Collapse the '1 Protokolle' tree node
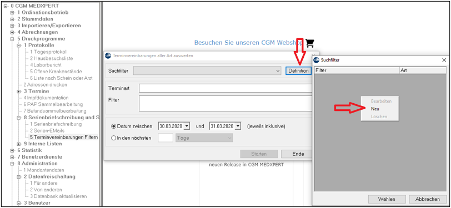451x208 pixels. tap(18, 45)
